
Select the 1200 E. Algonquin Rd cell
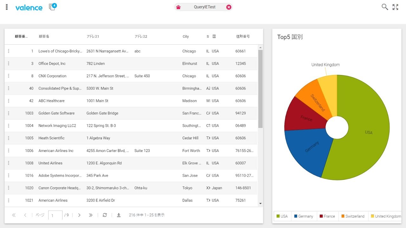tap(104, 163)
